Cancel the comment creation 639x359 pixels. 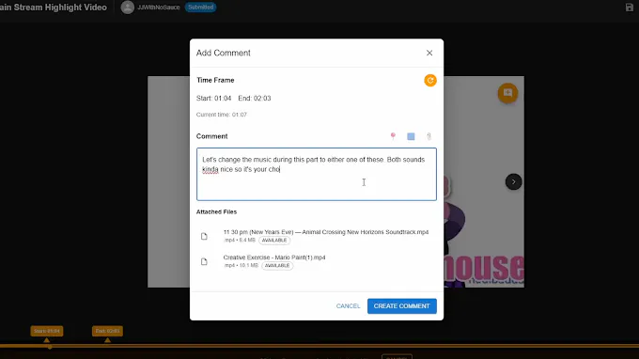[348, 306]
